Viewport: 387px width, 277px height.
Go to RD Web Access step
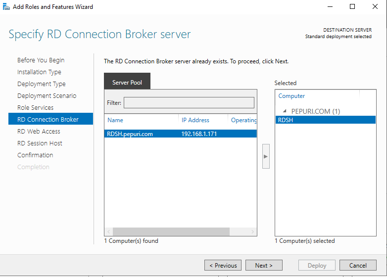click(39, 131)
